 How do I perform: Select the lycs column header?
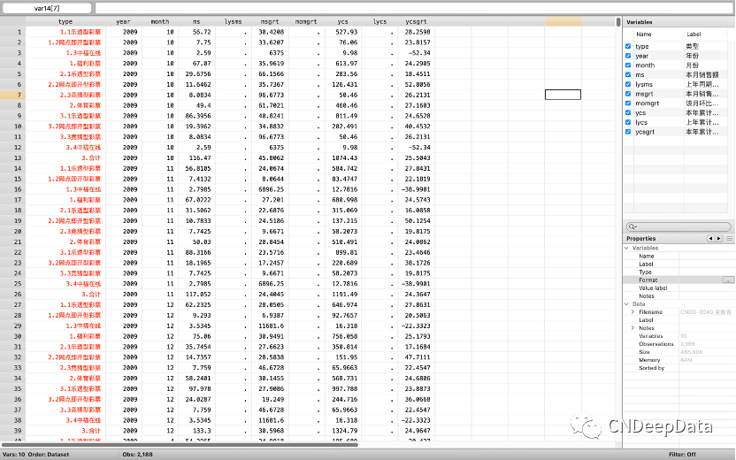coord(379,21)
